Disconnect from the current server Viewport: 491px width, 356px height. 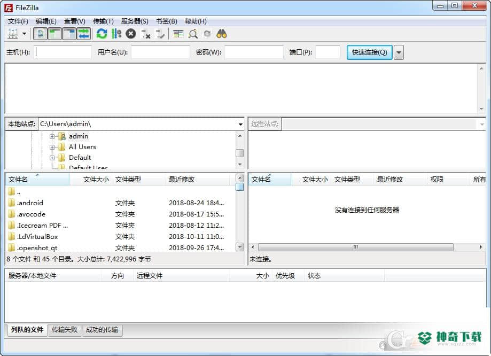pos(146,34)
